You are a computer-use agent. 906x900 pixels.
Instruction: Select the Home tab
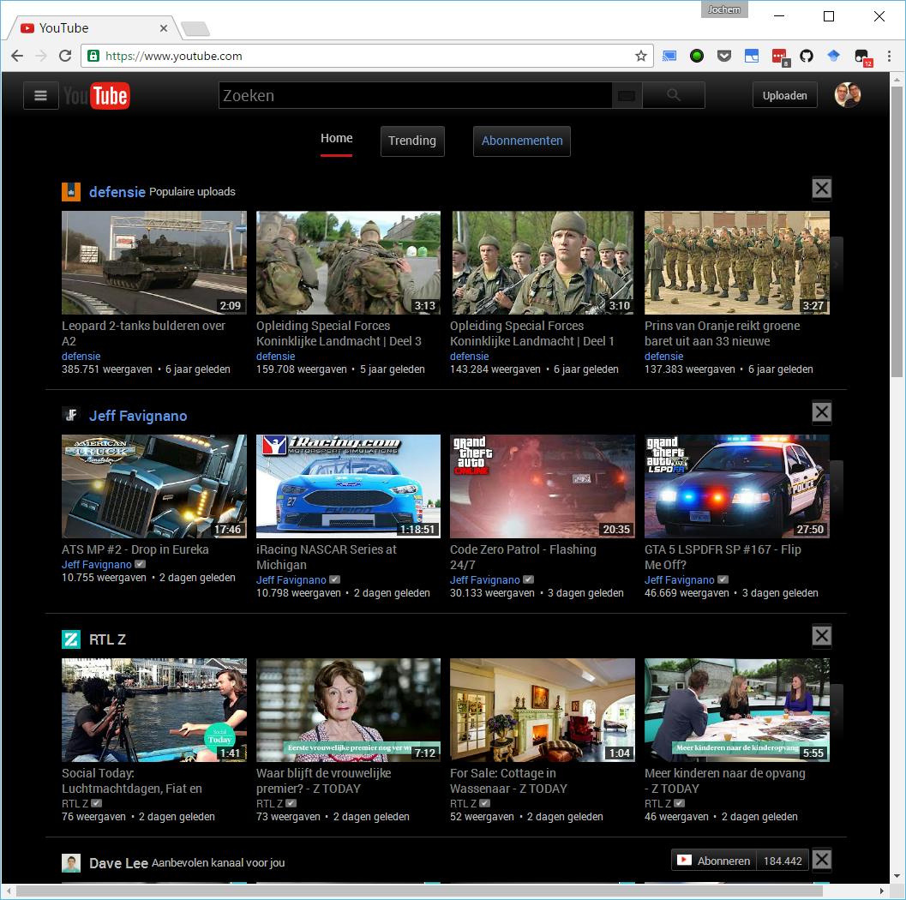(336, 139)
